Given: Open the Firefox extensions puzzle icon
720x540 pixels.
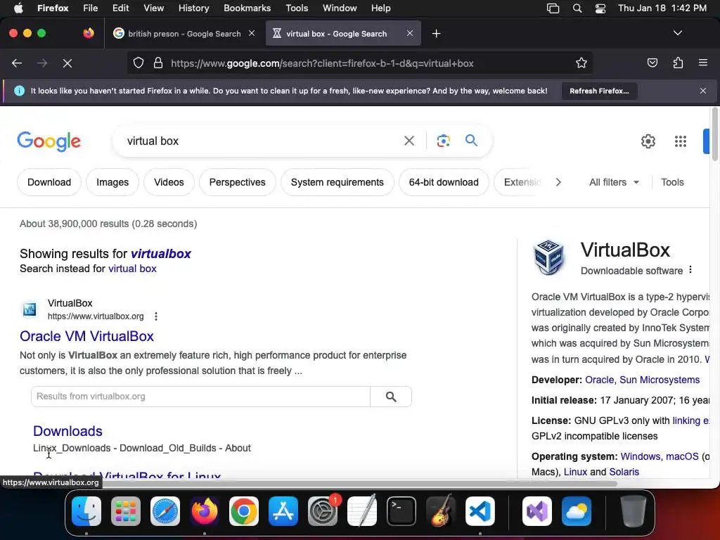Looking at the screenshot, I should [x=678, y=63].
